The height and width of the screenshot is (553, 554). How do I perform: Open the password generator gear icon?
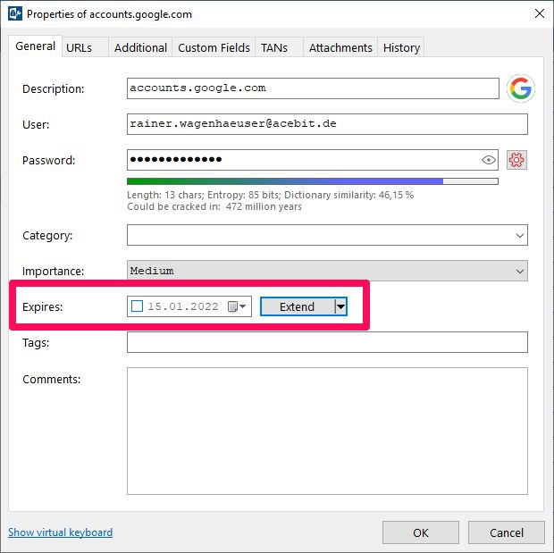point(516,160)
